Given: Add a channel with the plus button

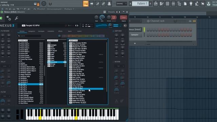Looking at the screenshot, I should pyautogui.click(x=135, y=43).
